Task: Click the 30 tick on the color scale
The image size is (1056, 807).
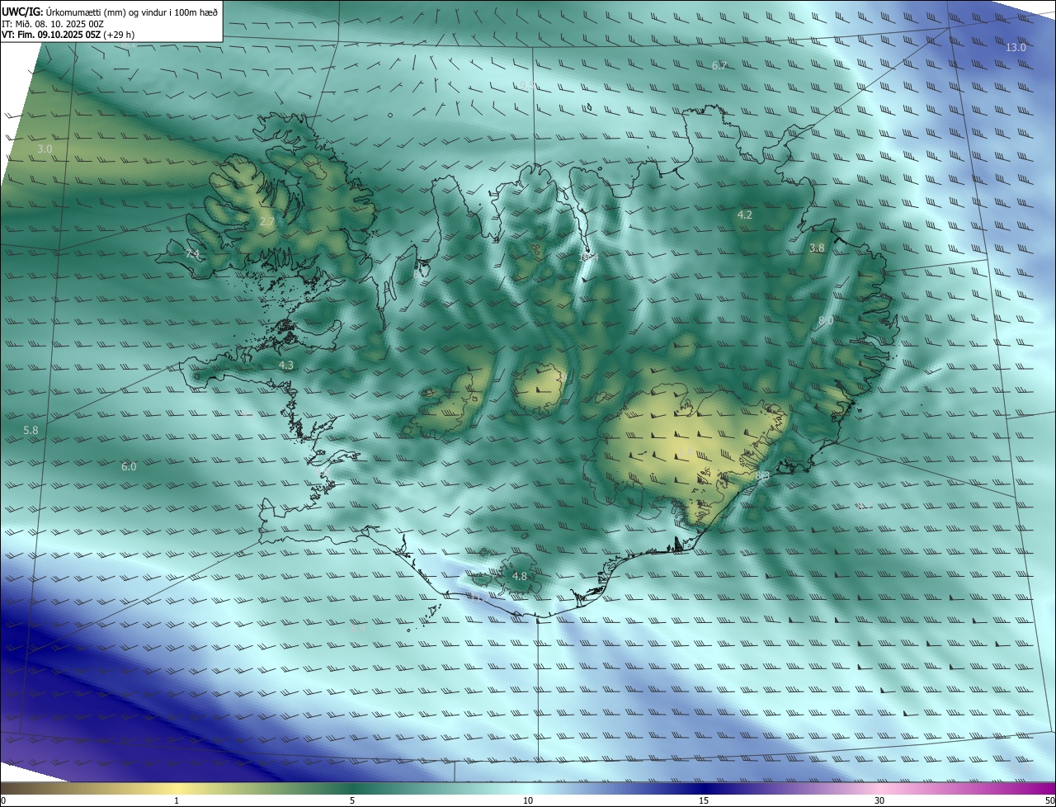Action: click(x=879, y=800)
